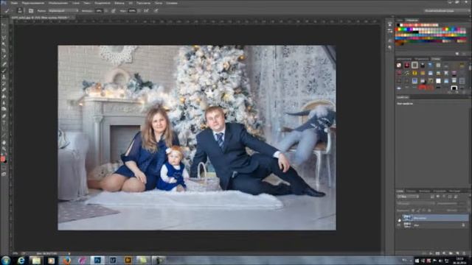
Task: Open the tool preset picker in options bar
Action: [8, 10]
